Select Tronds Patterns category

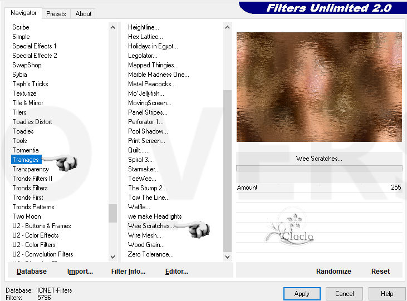33,207
